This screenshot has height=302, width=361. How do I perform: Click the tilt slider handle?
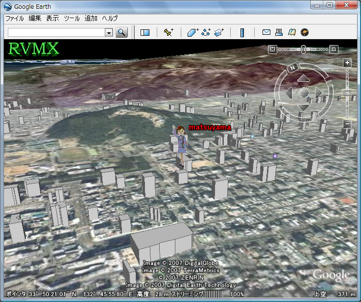304,49
